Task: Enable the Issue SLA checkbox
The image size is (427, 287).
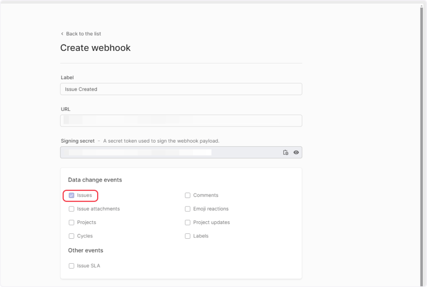Action: click(72, 266)
